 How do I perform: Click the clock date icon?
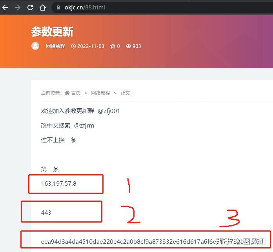click(73, 46)
